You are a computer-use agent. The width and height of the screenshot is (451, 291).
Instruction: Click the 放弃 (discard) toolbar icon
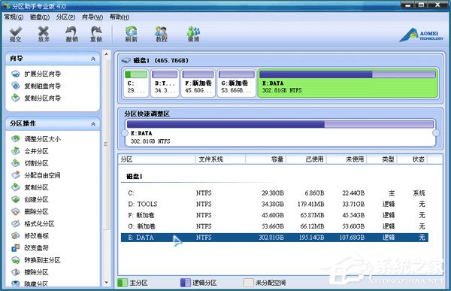point(44,34)
